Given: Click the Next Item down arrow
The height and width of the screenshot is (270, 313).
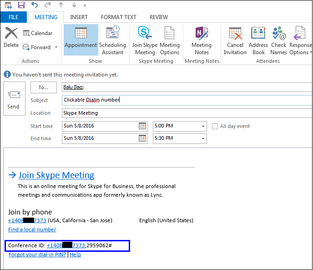Looking at the screenshot, I should pyautogui.click(x=74, y=5).
